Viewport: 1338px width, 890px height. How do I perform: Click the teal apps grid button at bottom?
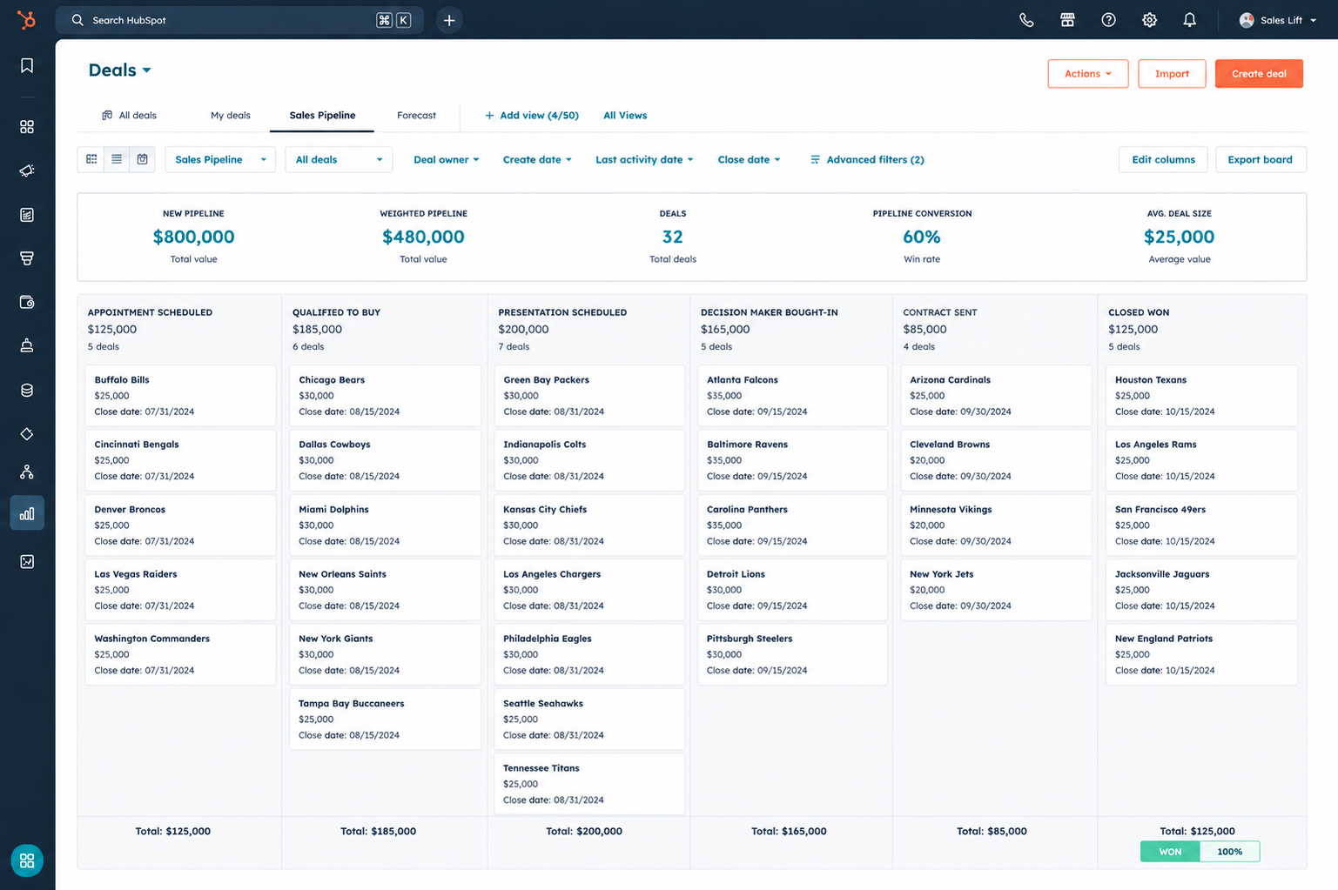[27, 860]
